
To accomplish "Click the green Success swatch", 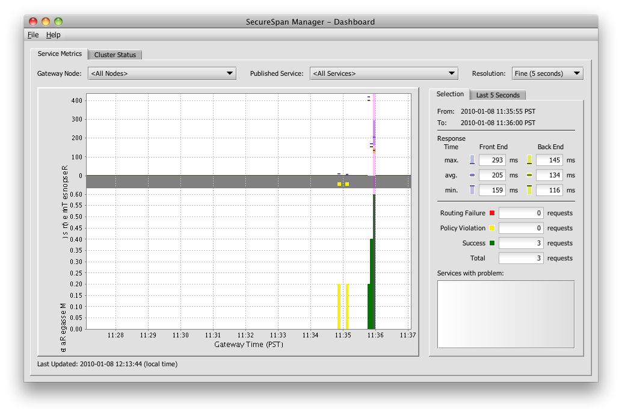I will point(491,244).
